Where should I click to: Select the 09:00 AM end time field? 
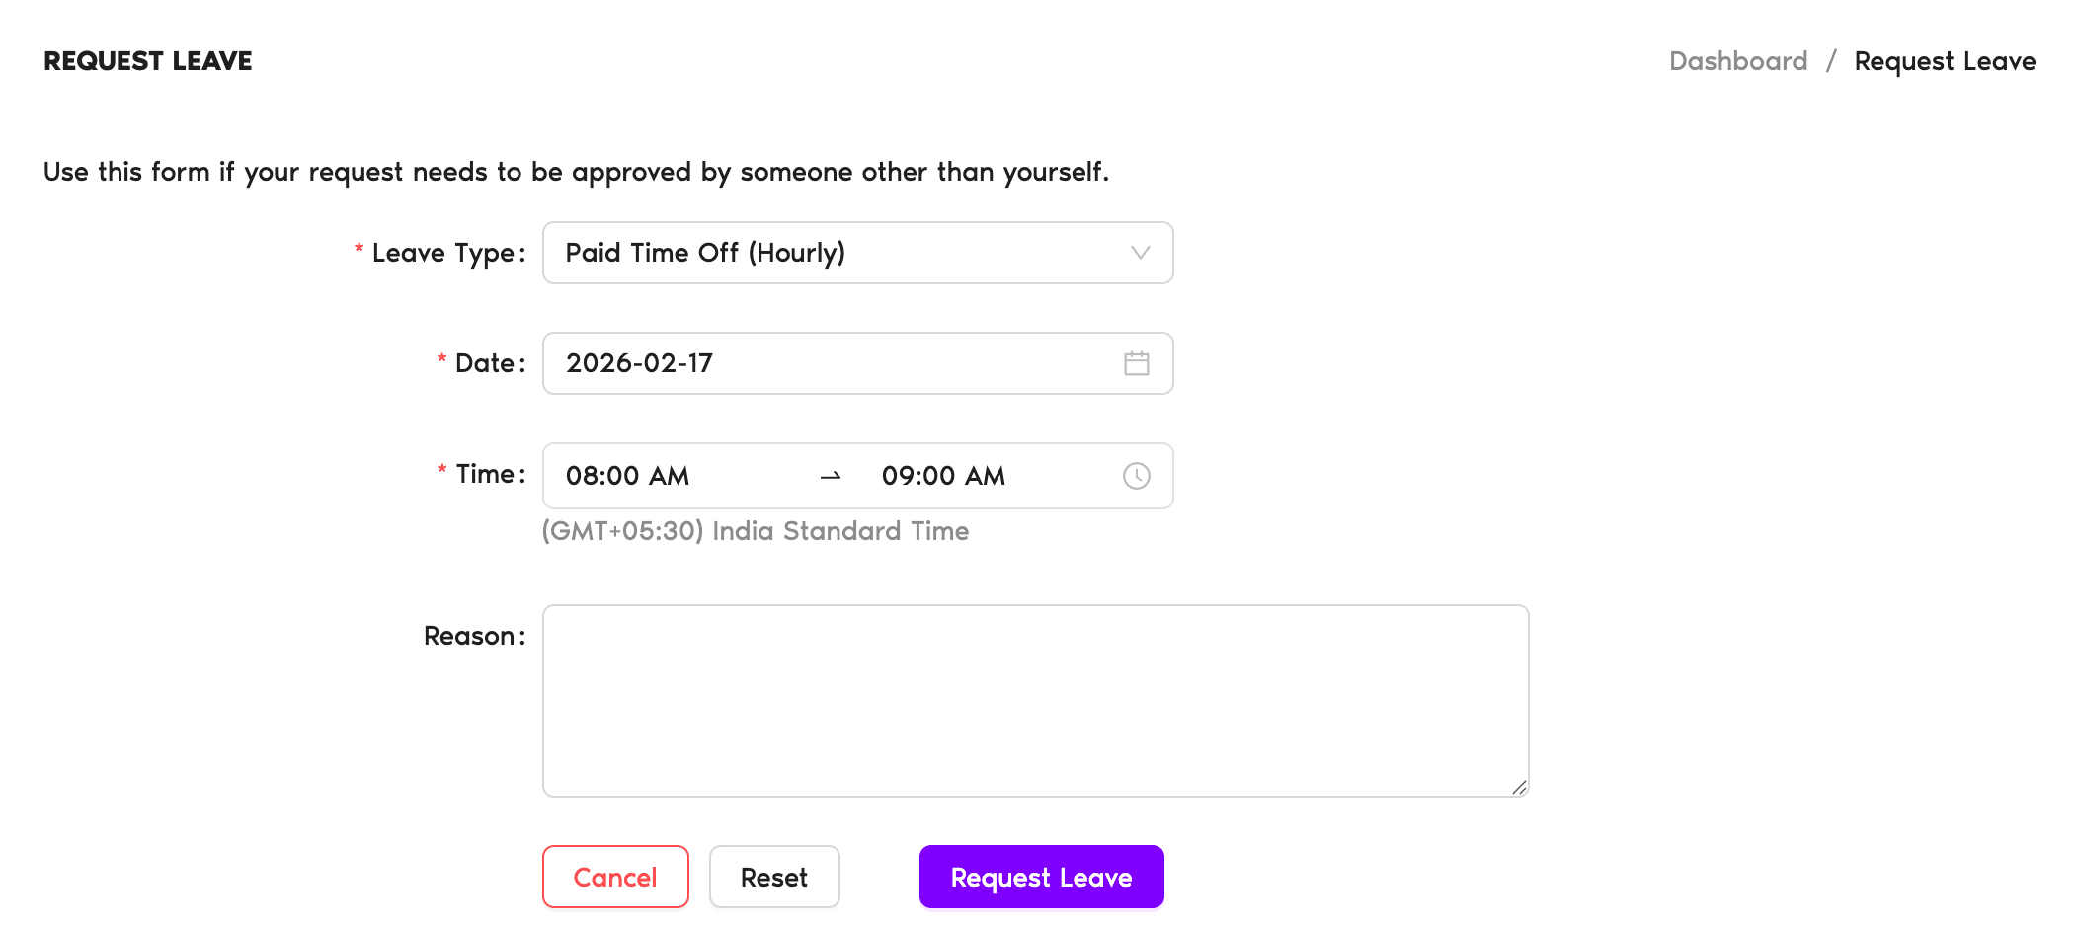(x=942, y=476)
